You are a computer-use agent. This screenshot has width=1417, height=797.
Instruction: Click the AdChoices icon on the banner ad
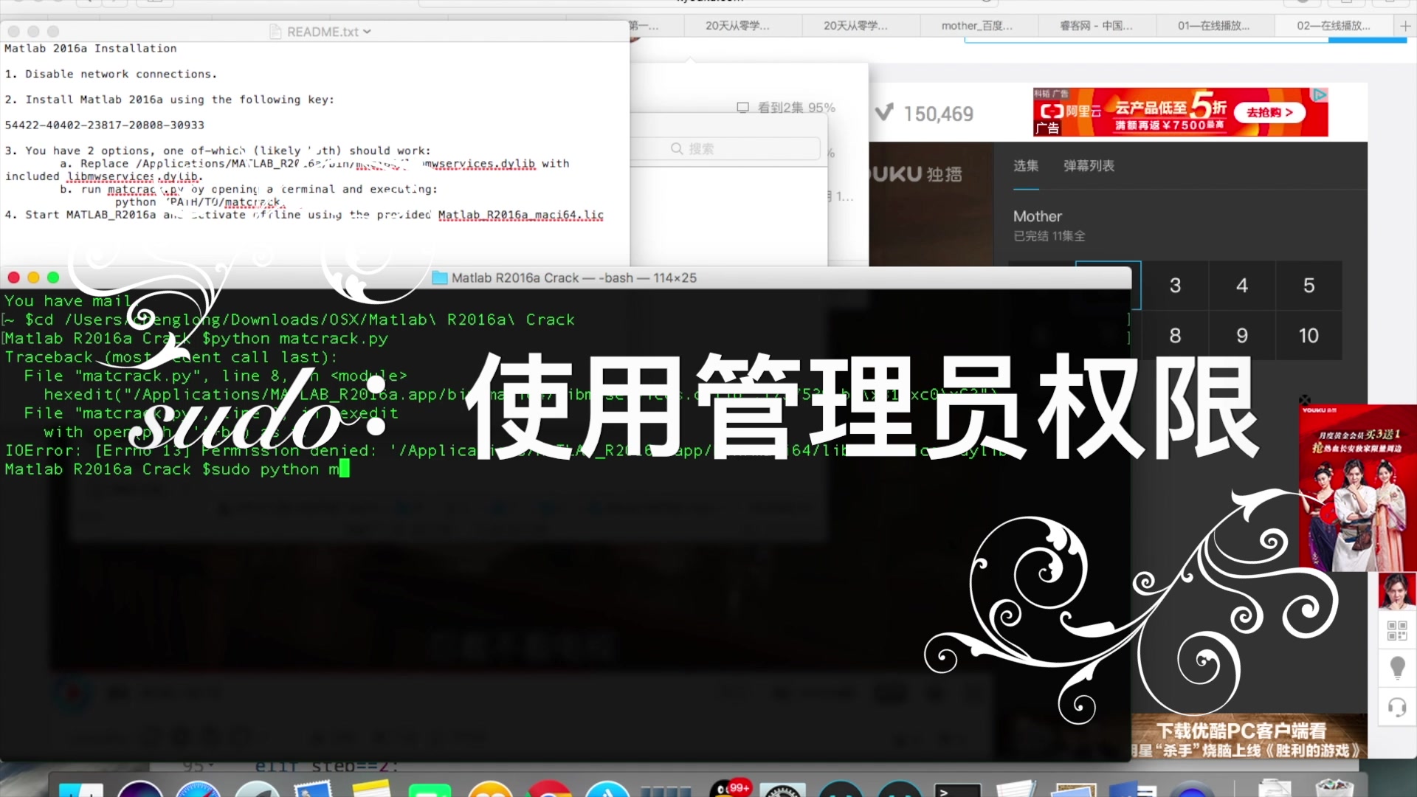[x=1320, y=94]
